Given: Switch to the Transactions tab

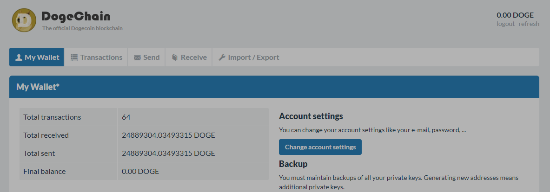Looking at the screenshot, I should [x=96, y=57].
